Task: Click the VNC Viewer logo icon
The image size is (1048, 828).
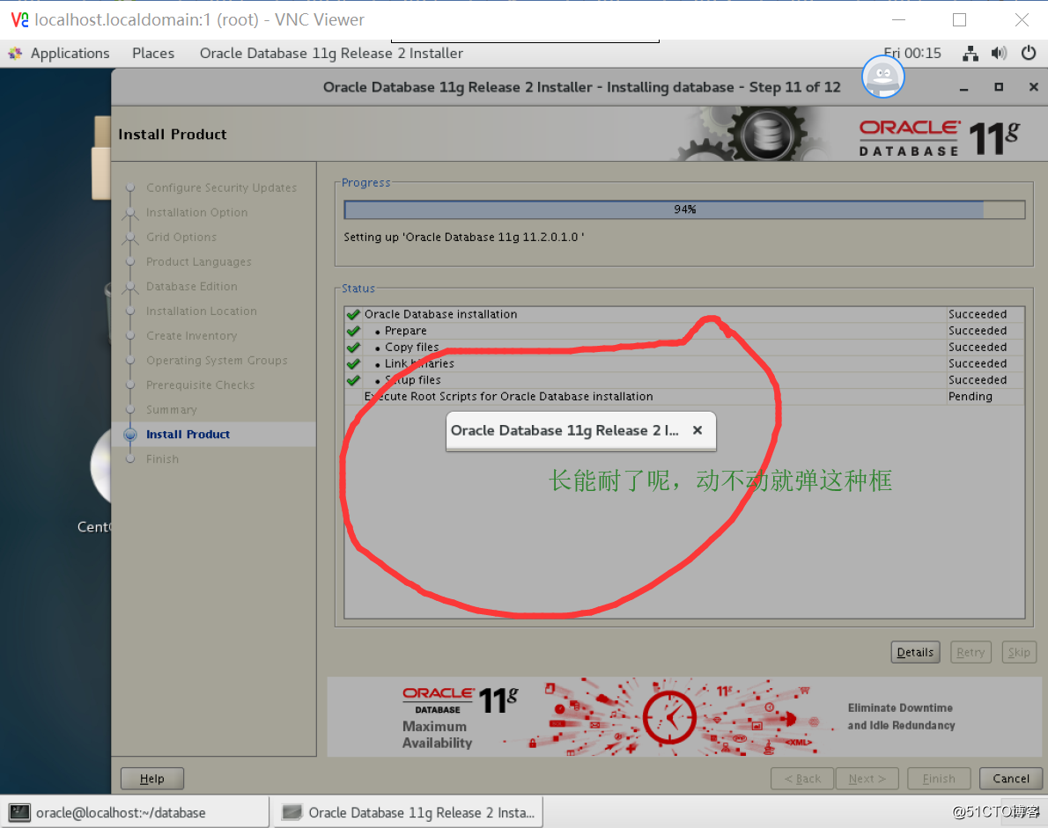Action: click(19, 20)
